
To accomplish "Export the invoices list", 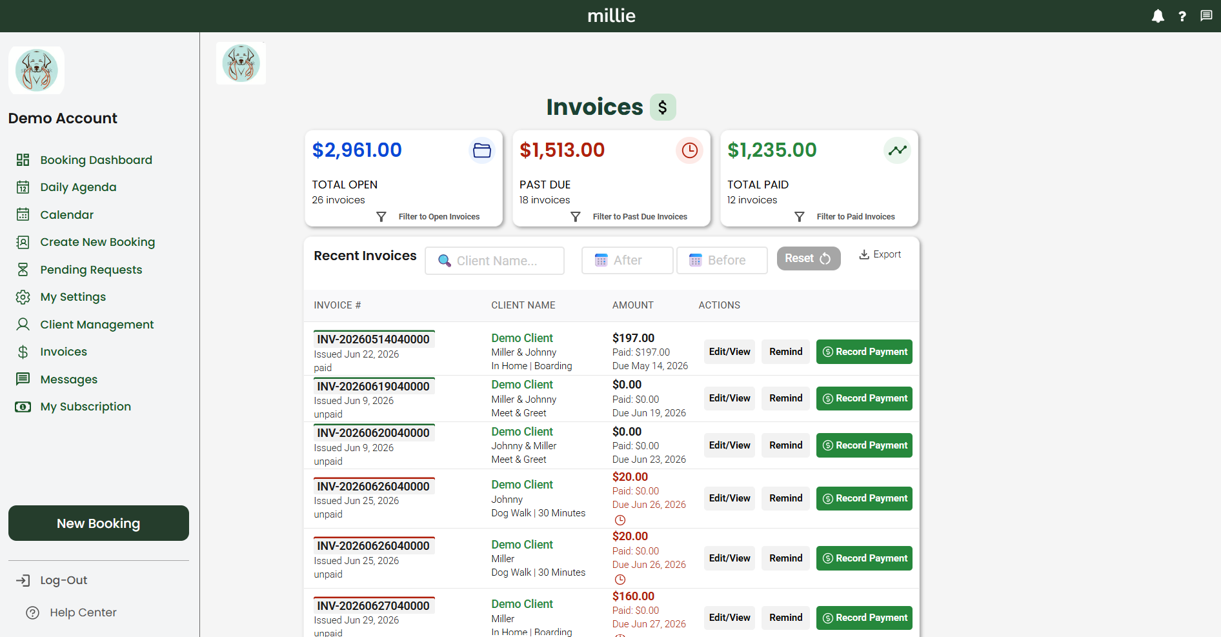I will (880, 255).
